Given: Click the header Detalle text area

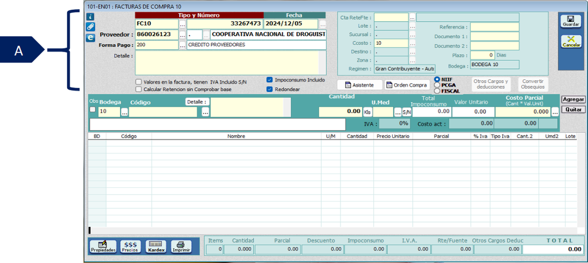Looking at the screenshot, I should pos(227,63).
